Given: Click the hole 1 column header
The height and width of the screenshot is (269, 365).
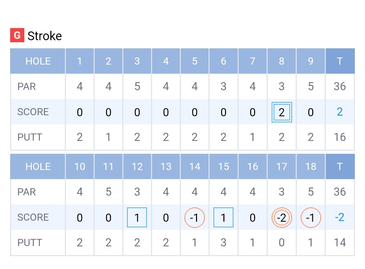Looking at the screenshot, I should click(x=79, y=61).
